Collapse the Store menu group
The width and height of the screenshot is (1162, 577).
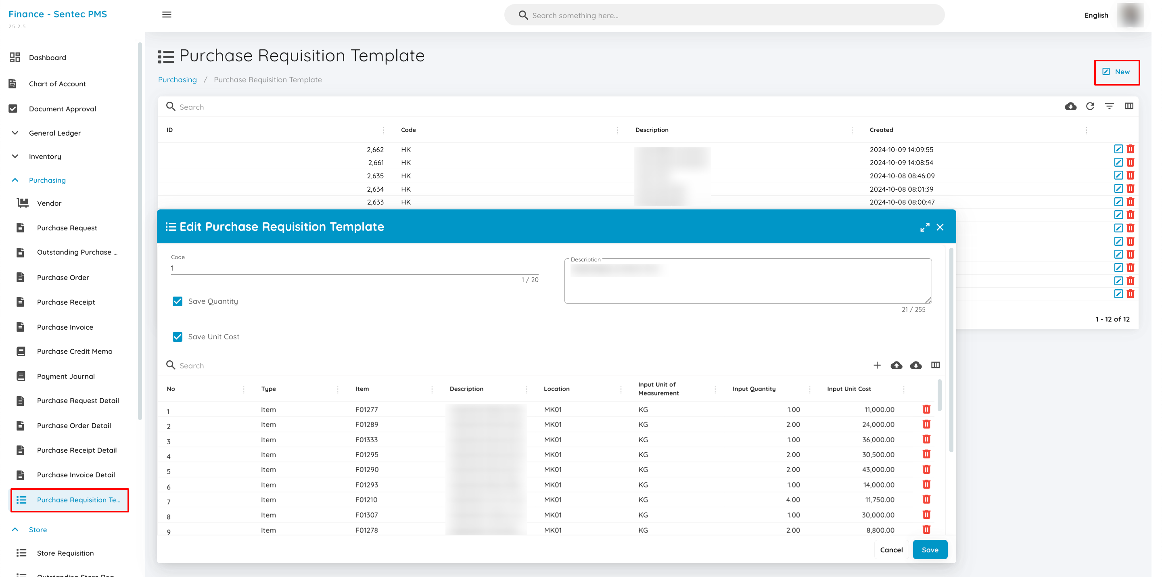(38, 530)
